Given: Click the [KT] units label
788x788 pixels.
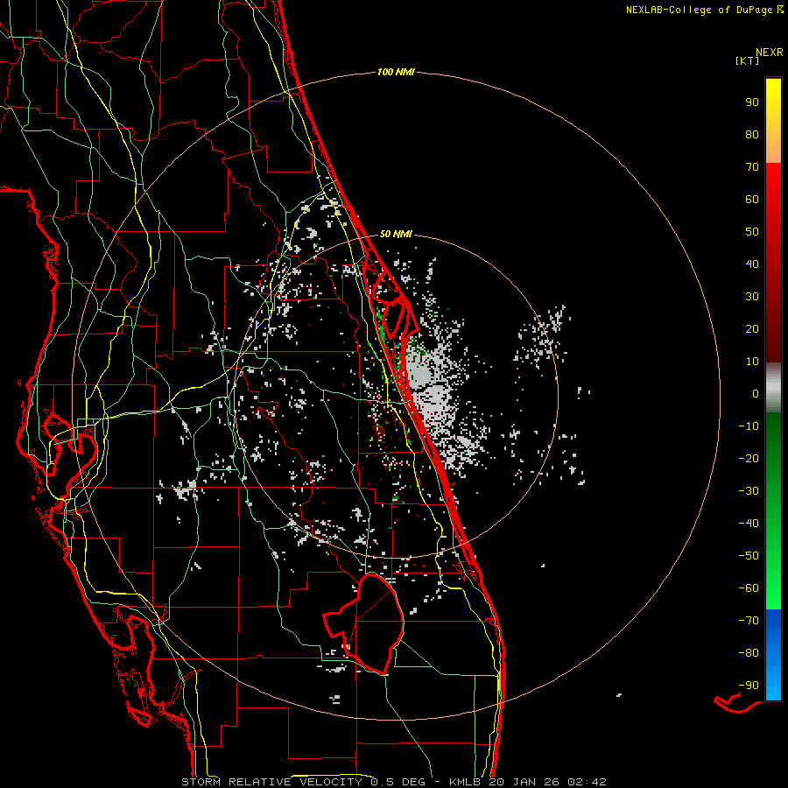Looking at the screenshot, I should pos(748,60).
